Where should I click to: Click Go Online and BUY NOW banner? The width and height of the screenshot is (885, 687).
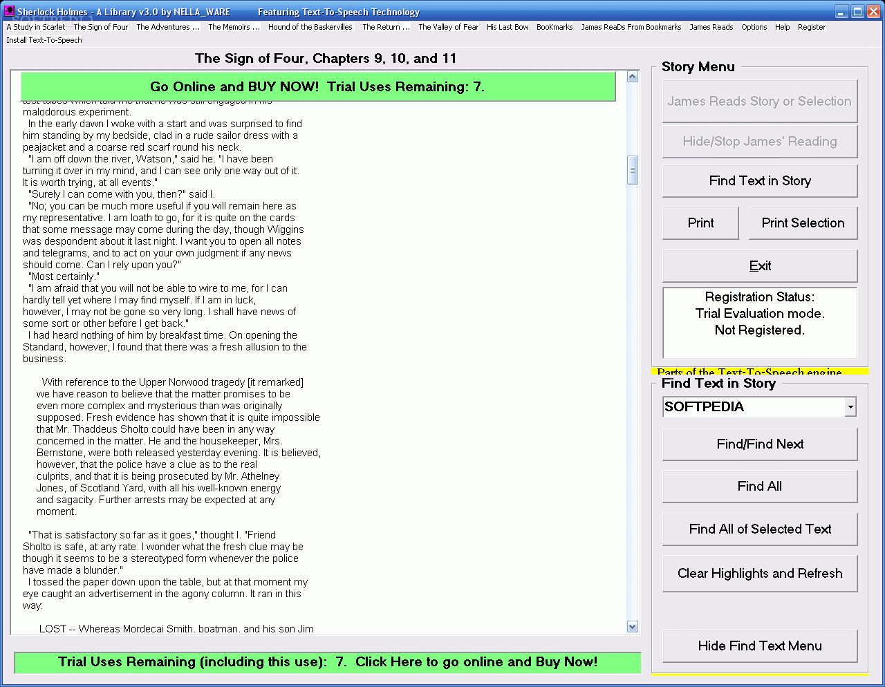coord(318,86)
